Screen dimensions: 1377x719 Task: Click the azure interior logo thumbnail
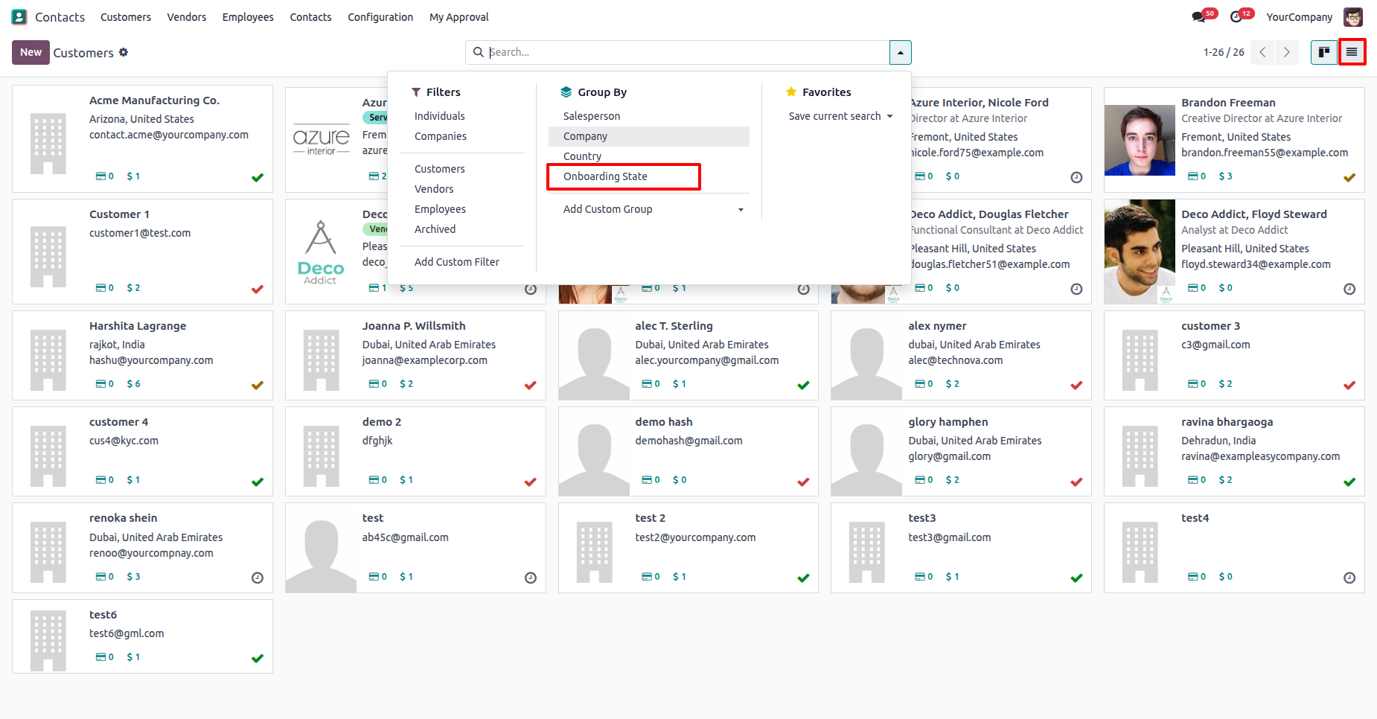pos(321,140)
